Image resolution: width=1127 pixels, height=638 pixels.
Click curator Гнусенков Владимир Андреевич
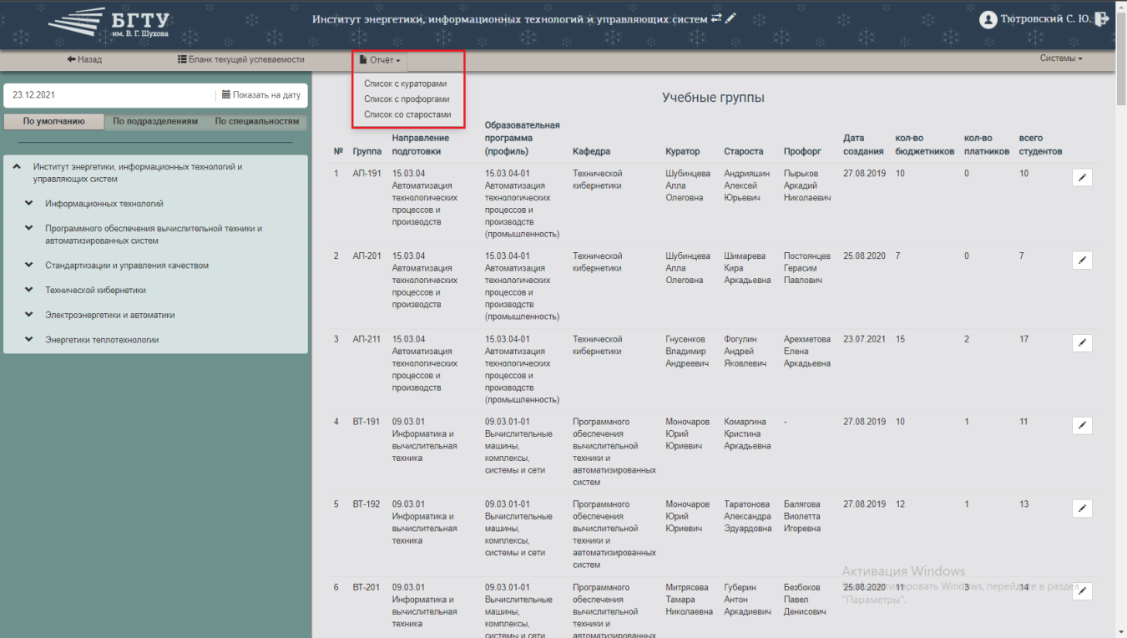click(686, 352)
